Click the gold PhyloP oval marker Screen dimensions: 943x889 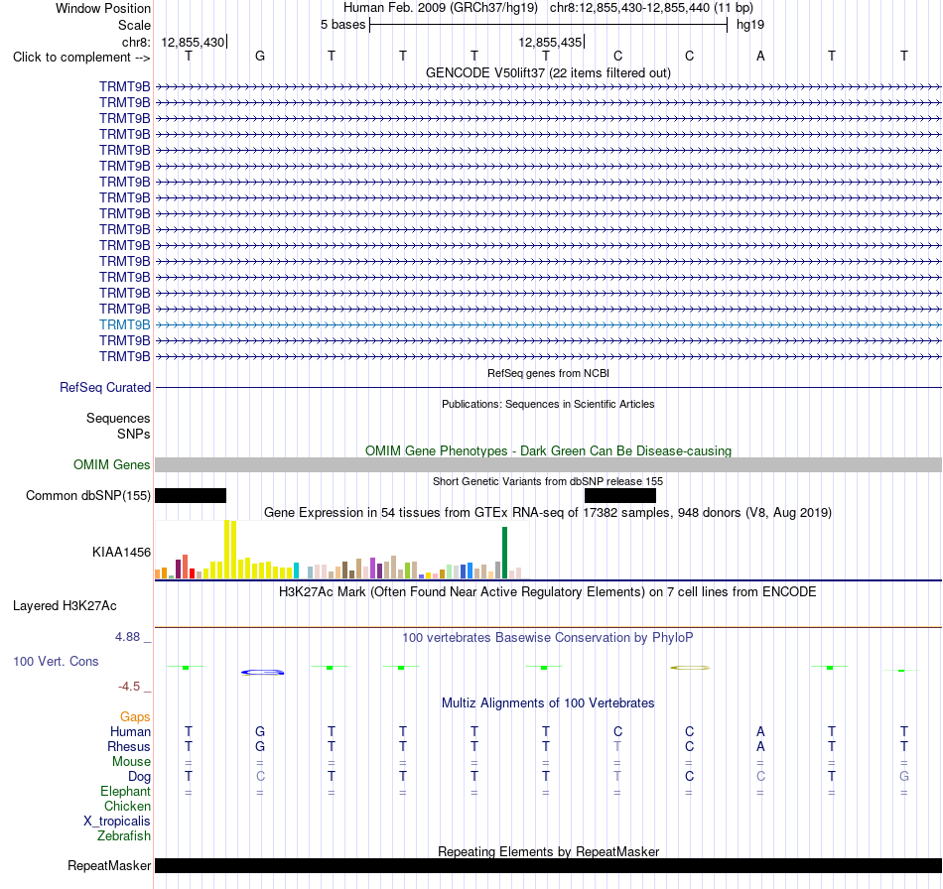690,667
